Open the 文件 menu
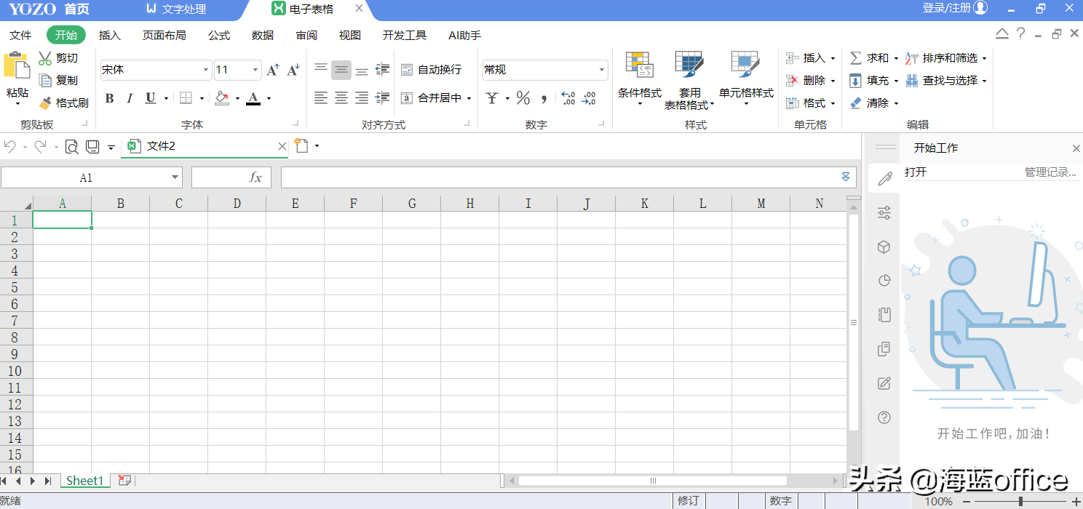 20,35
